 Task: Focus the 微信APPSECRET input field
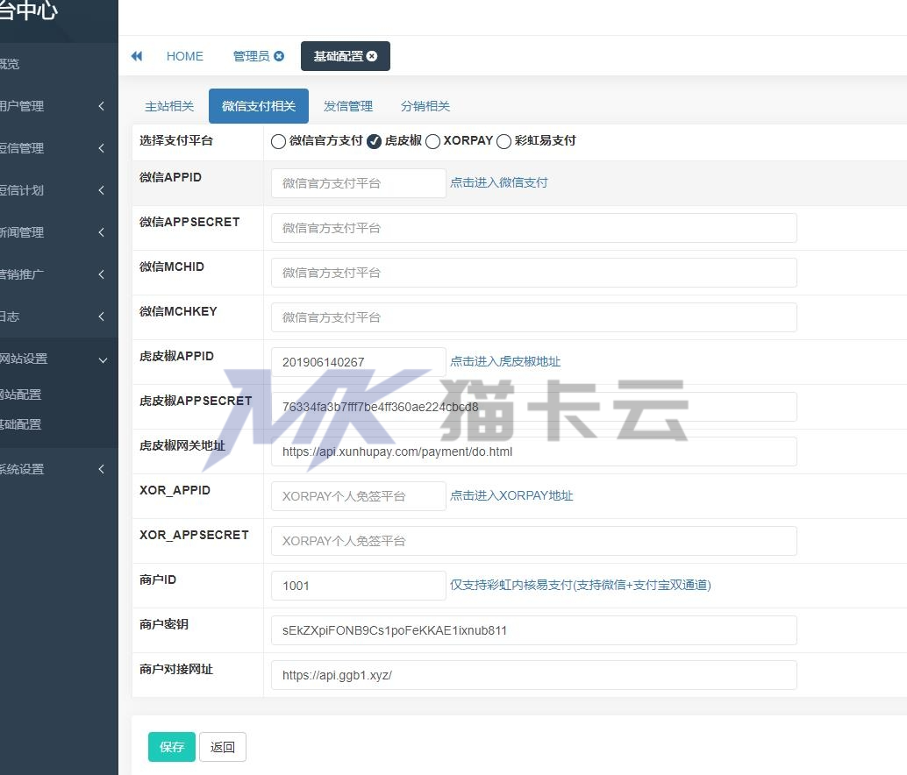(x=534, y=228)
